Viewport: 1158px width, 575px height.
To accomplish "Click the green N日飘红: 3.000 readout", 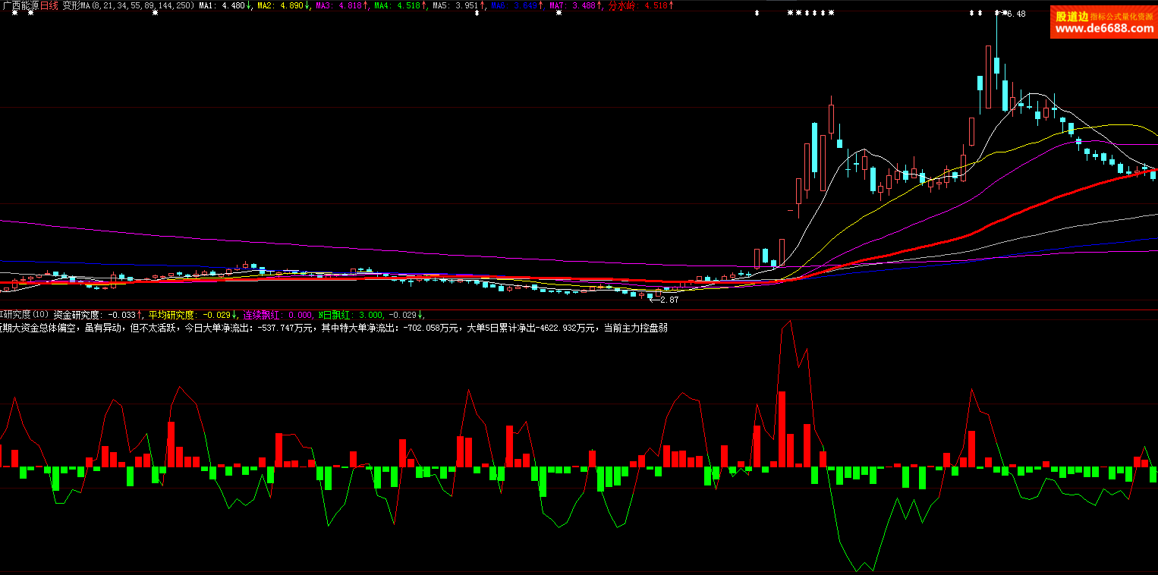I will [x=351, y=314].
